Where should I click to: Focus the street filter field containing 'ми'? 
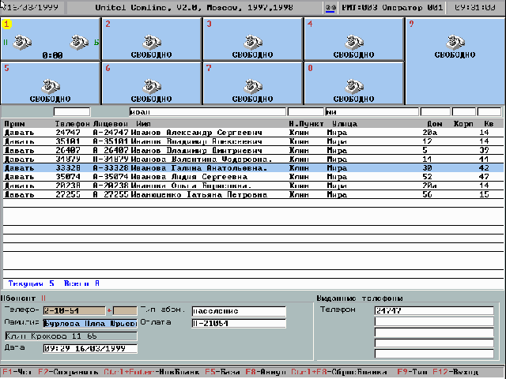(x=372, y=112)
